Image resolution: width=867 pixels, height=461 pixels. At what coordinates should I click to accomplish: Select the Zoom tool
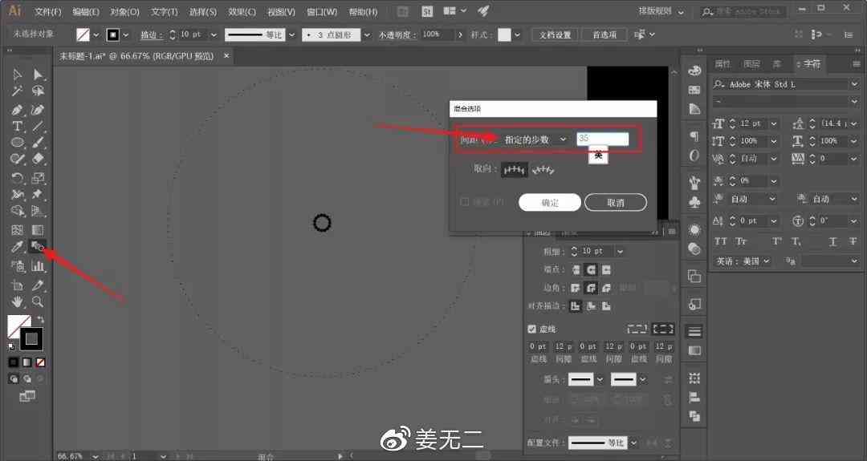(x=38, y=301)
